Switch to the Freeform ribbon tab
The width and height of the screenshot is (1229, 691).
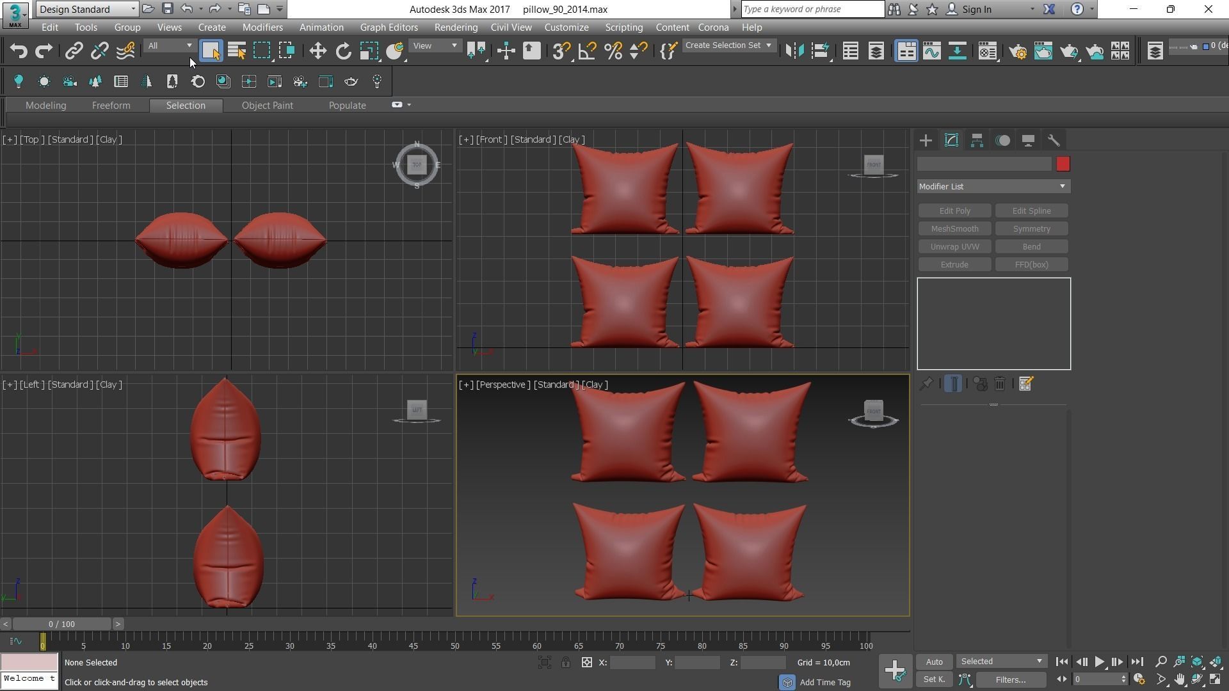[111, 106]
